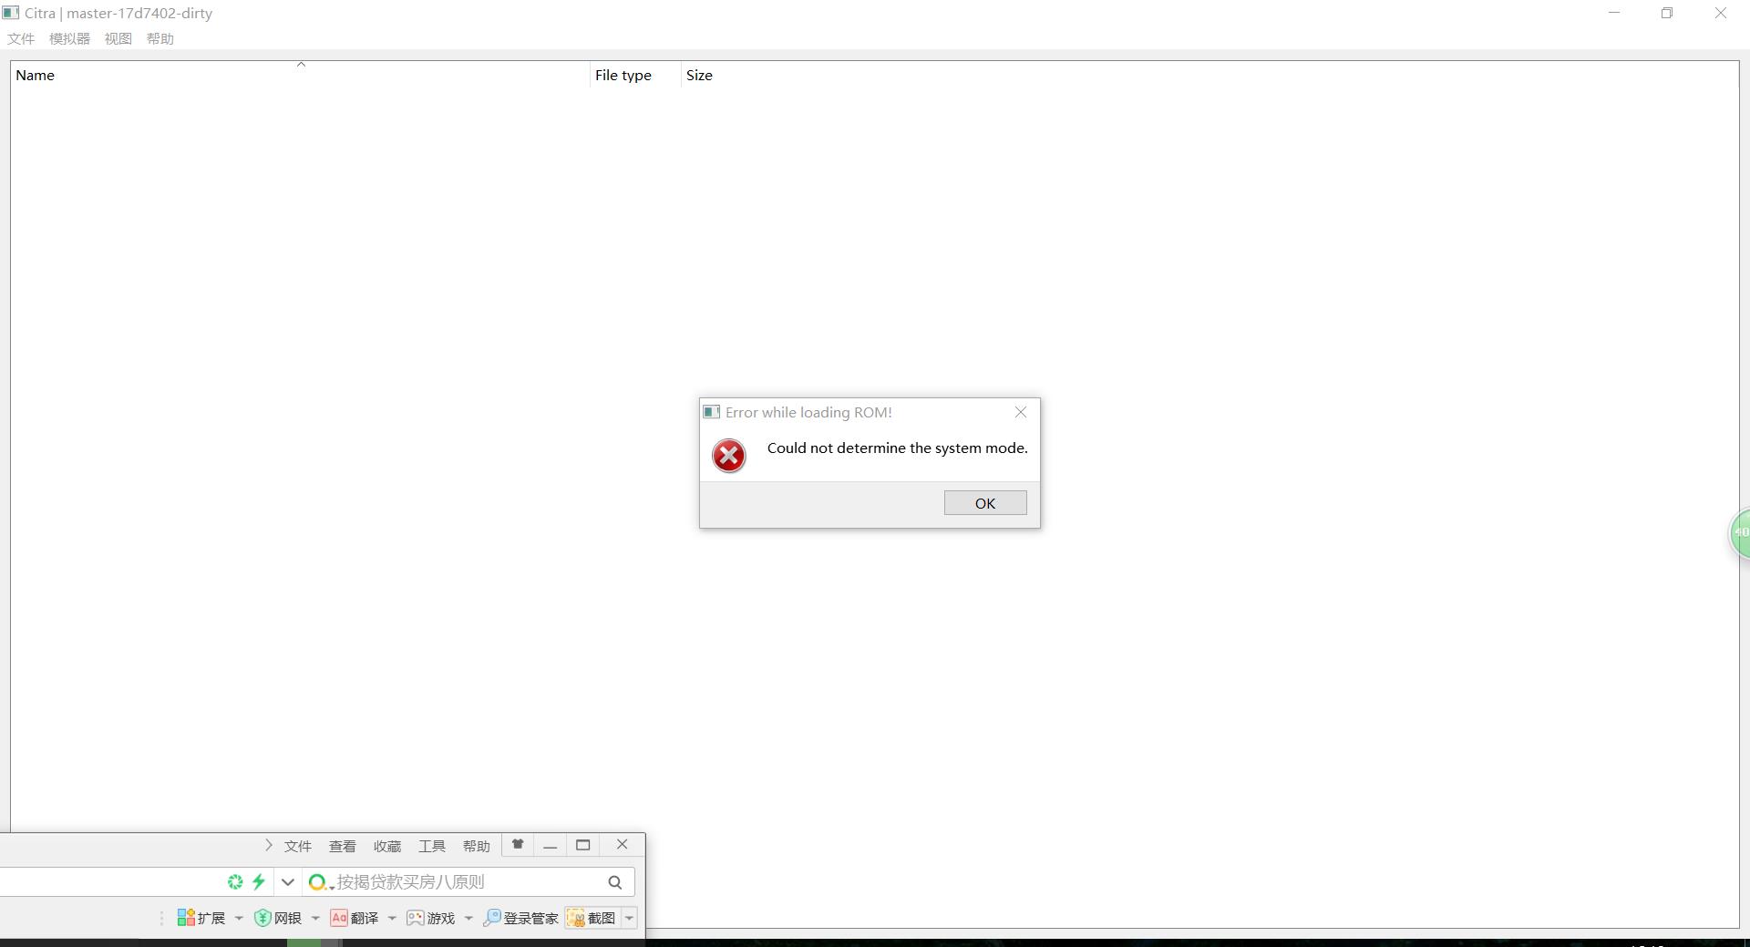Open 工具 menu in the browser window
Image resolution: width=1750 pixels, height=947 pixels.
[x=432, y=846]
